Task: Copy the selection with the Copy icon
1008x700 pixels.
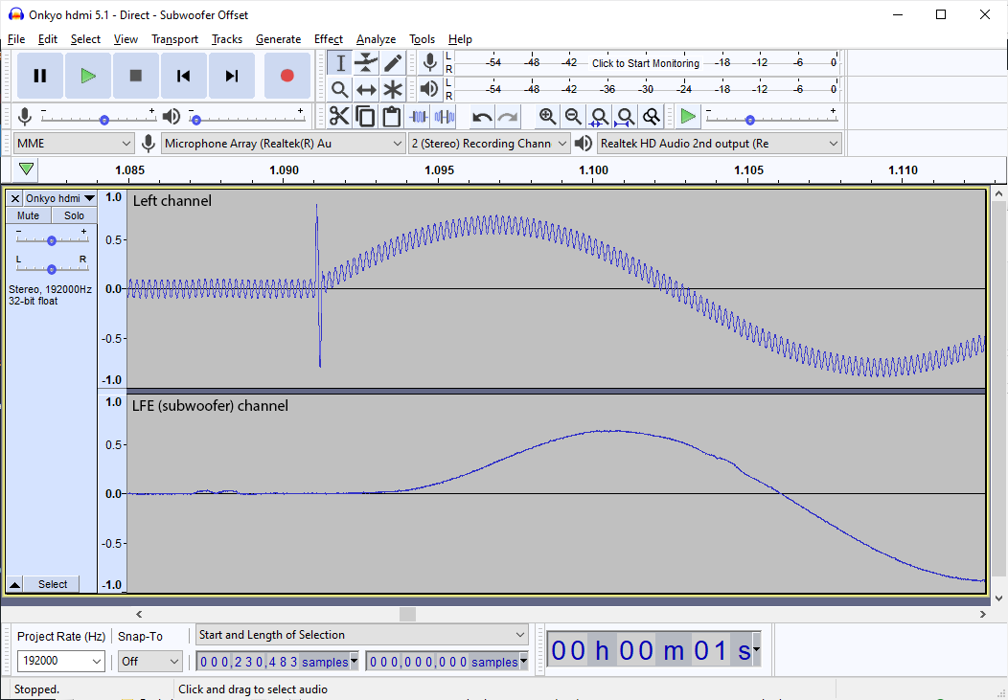Action: [365, 116]
